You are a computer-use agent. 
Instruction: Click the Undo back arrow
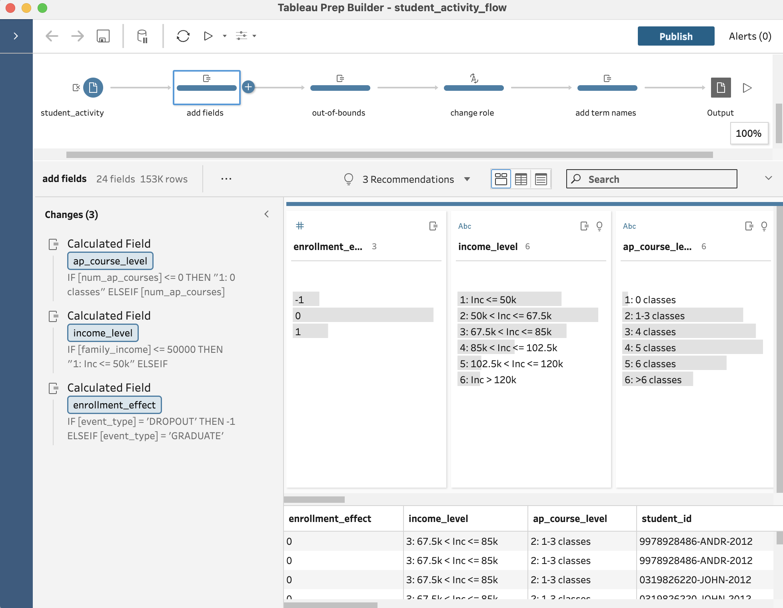coord(52,36)
